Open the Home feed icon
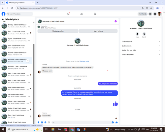Viewport: 165px width, 132px height. pyautogui.click(x=68, y=14)
